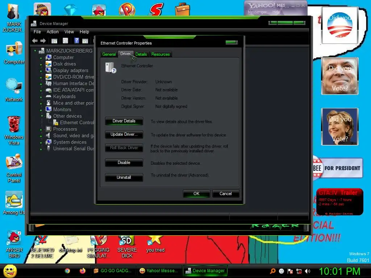Click the Back arrow in Device Manager toolbar
371x278 pixels.
click(35, 41)
